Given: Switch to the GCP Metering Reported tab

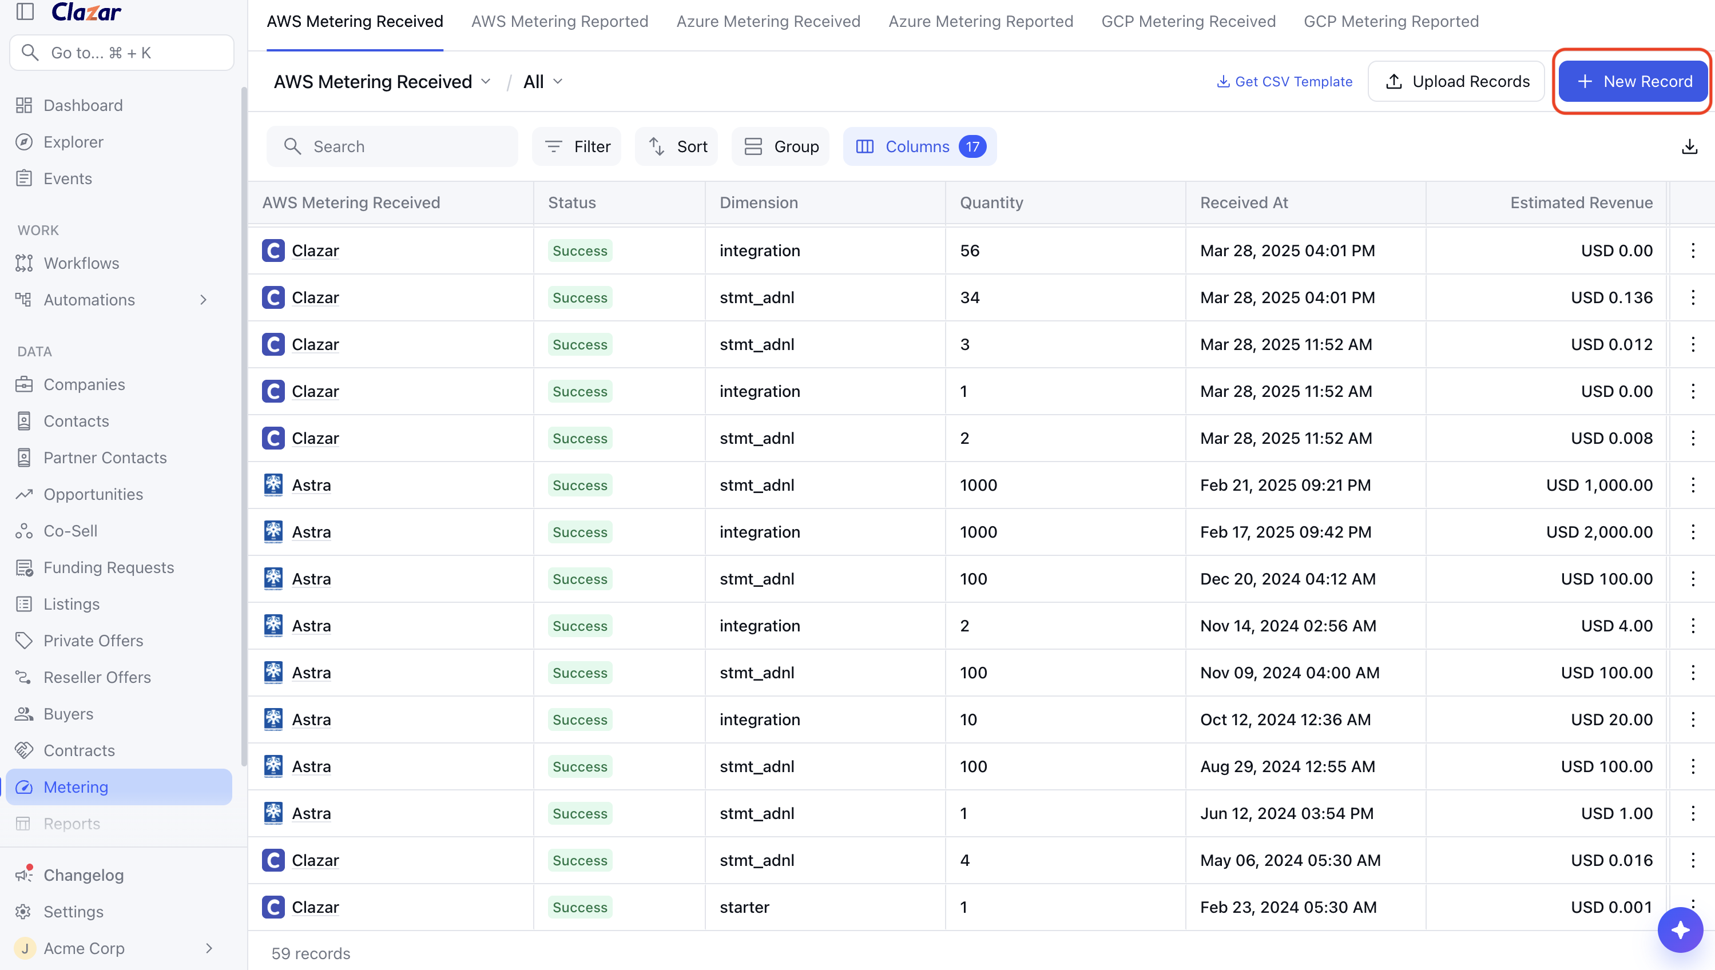Looking at the screenshot, I should tap(1391, 21).
